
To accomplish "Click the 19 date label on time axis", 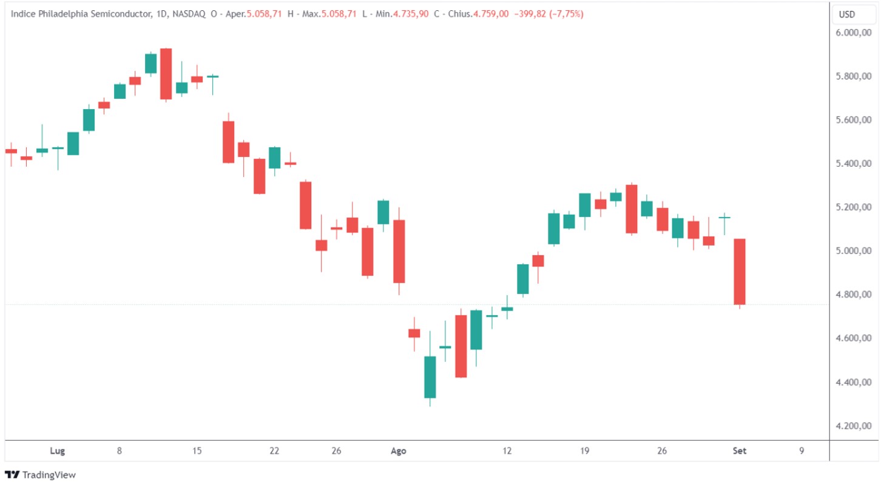I will click(585, 451).
